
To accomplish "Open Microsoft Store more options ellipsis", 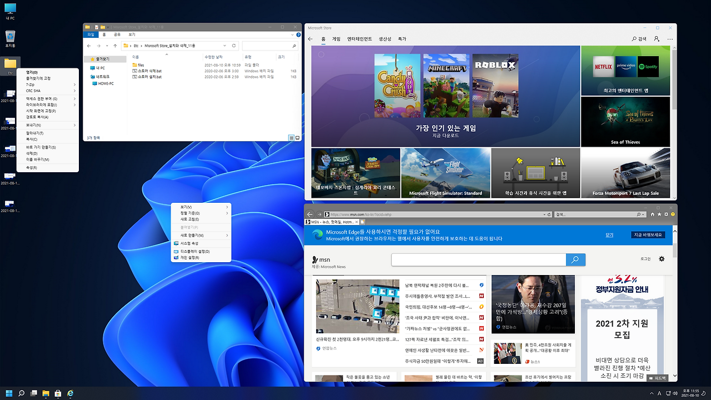I will pyautogui.click(x=670, y=39).
